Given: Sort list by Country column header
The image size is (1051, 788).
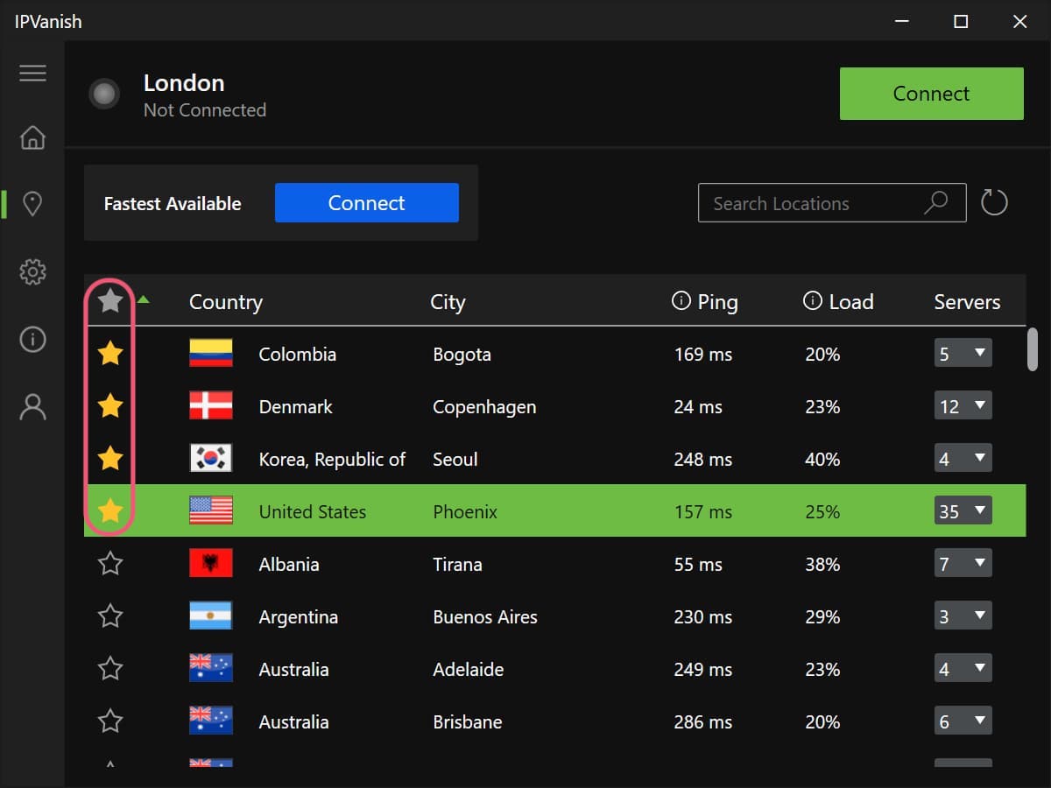Looking at the screenshot, I should coord(226,302).
